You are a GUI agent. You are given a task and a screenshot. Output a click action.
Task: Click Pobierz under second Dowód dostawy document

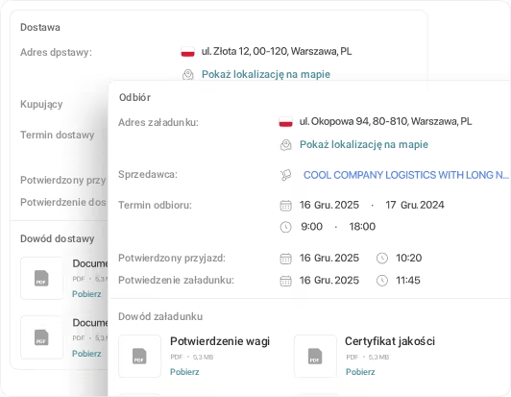(86, 354)
